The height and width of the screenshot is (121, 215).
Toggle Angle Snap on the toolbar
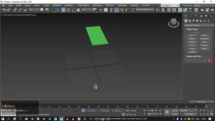coord(117,10)
